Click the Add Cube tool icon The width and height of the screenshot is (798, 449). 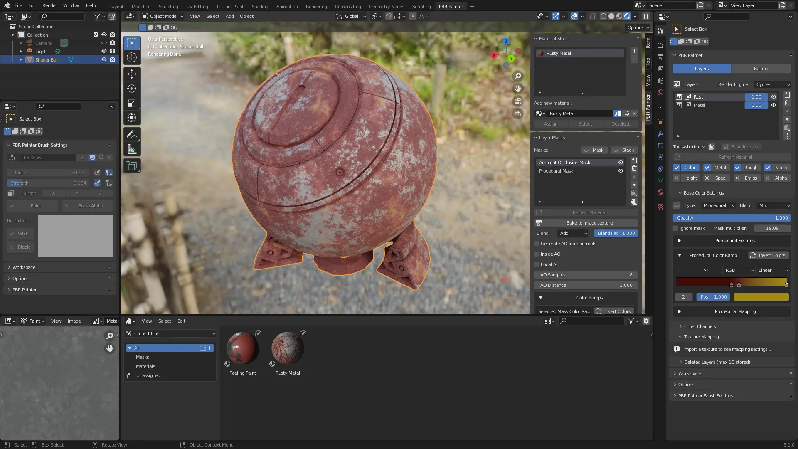coord(132,166)
